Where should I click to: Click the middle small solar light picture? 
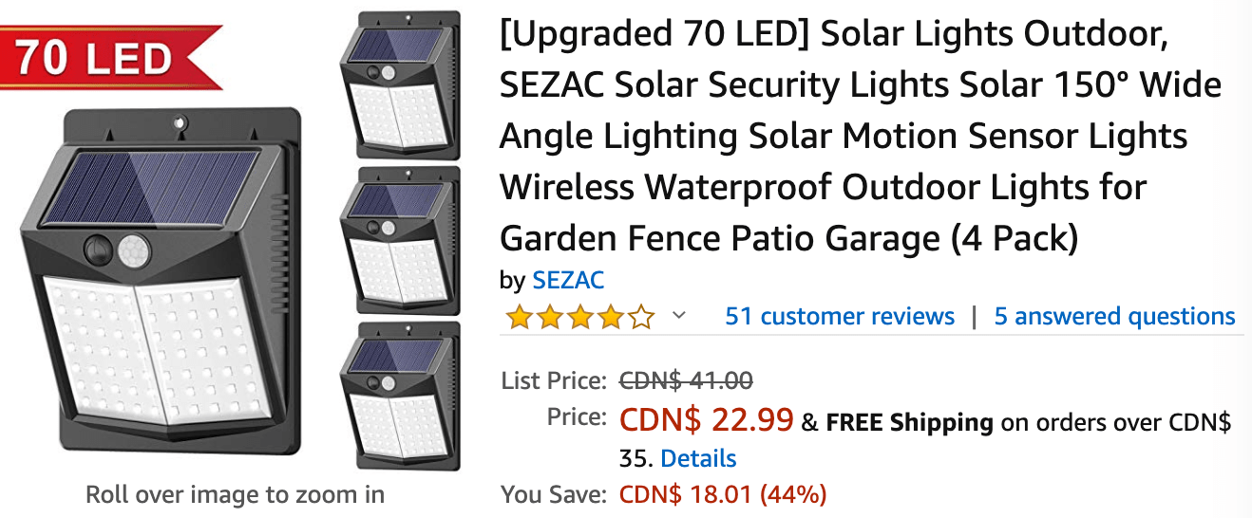coord(400,240)
